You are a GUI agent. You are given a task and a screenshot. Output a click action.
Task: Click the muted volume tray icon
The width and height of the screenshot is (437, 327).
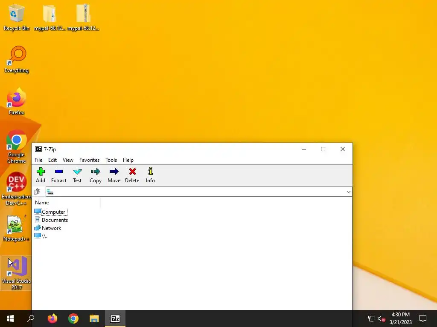click(x=382, y=318)
